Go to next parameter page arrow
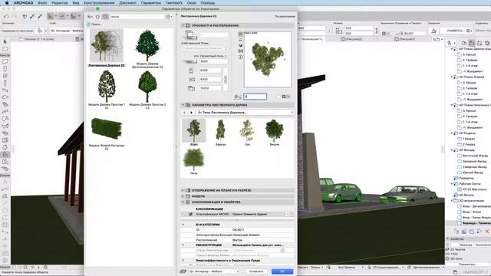The height and width of the screenshot is (276, 491). (x=191, y=113)
